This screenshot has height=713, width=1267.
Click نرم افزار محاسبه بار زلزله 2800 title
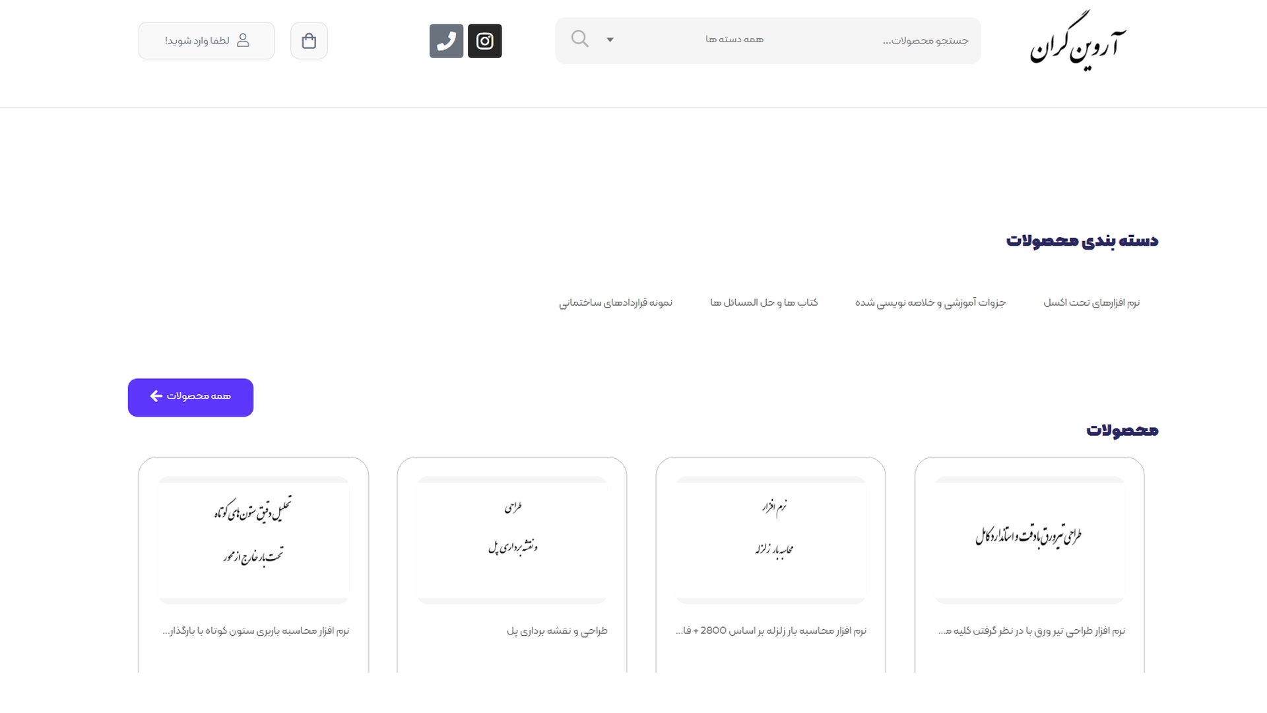pyautogui.click(x=771, y=631)
